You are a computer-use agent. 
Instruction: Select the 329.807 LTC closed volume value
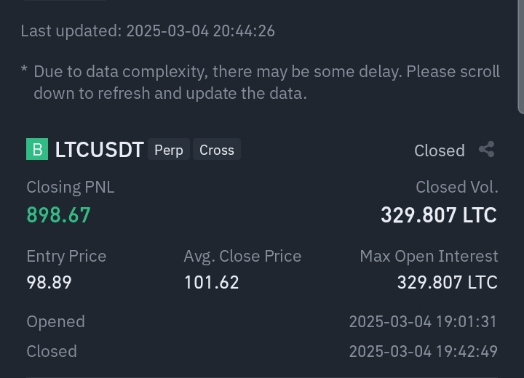438,215
